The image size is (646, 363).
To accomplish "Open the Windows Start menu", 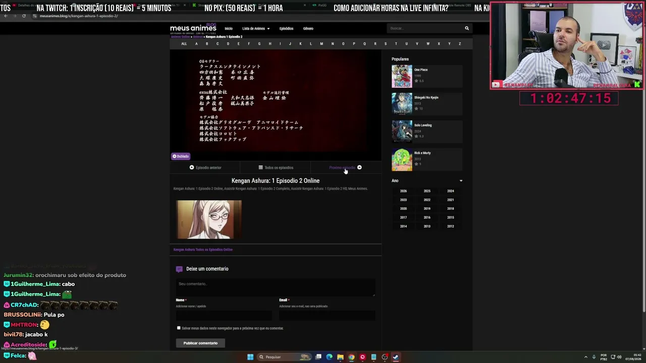I will [250, 357].
